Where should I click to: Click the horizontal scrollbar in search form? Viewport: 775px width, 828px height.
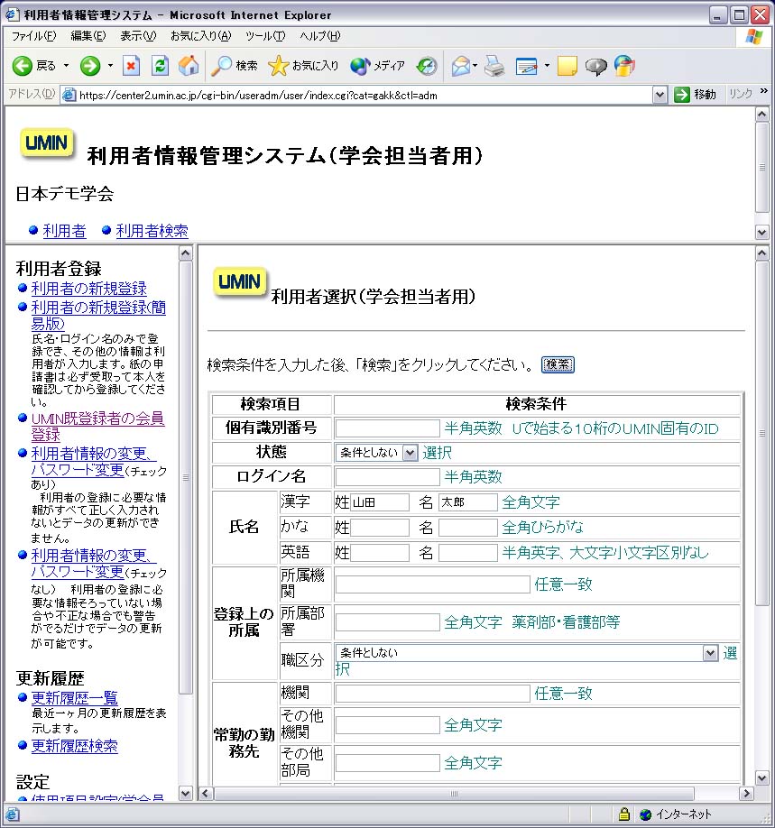[454, 794]
